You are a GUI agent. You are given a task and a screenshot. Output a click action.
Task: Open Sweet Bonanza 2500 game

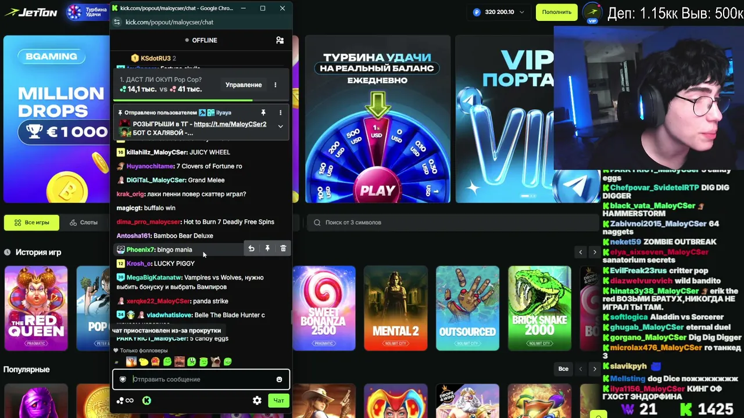coord(324,308)
